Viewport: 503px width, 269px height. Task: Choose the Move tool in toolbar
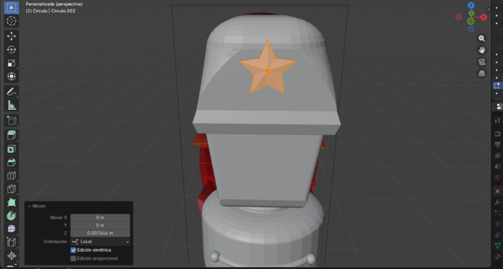[11, 36]
